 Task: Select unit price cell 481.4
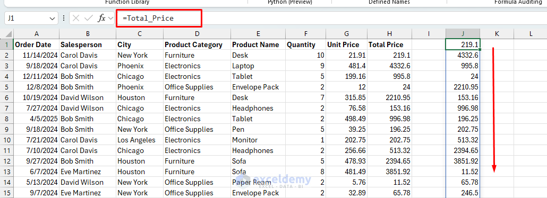click(346, 66)
